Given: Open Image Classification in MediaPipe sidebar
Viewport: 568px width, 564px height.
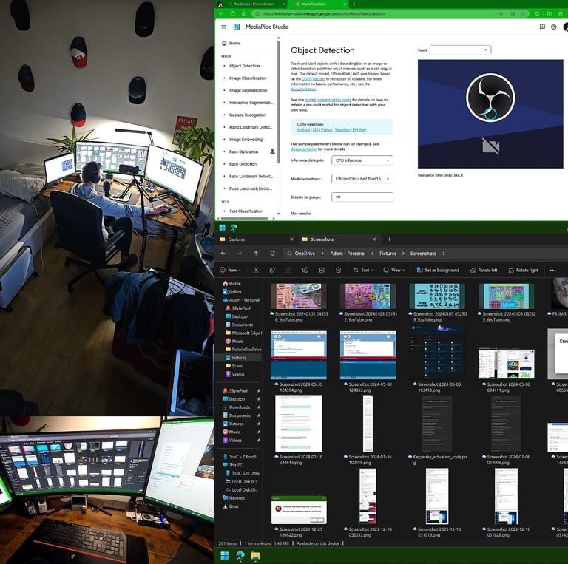Looking at the screenshot, I should pyautogui.click(x=248, y=78).
